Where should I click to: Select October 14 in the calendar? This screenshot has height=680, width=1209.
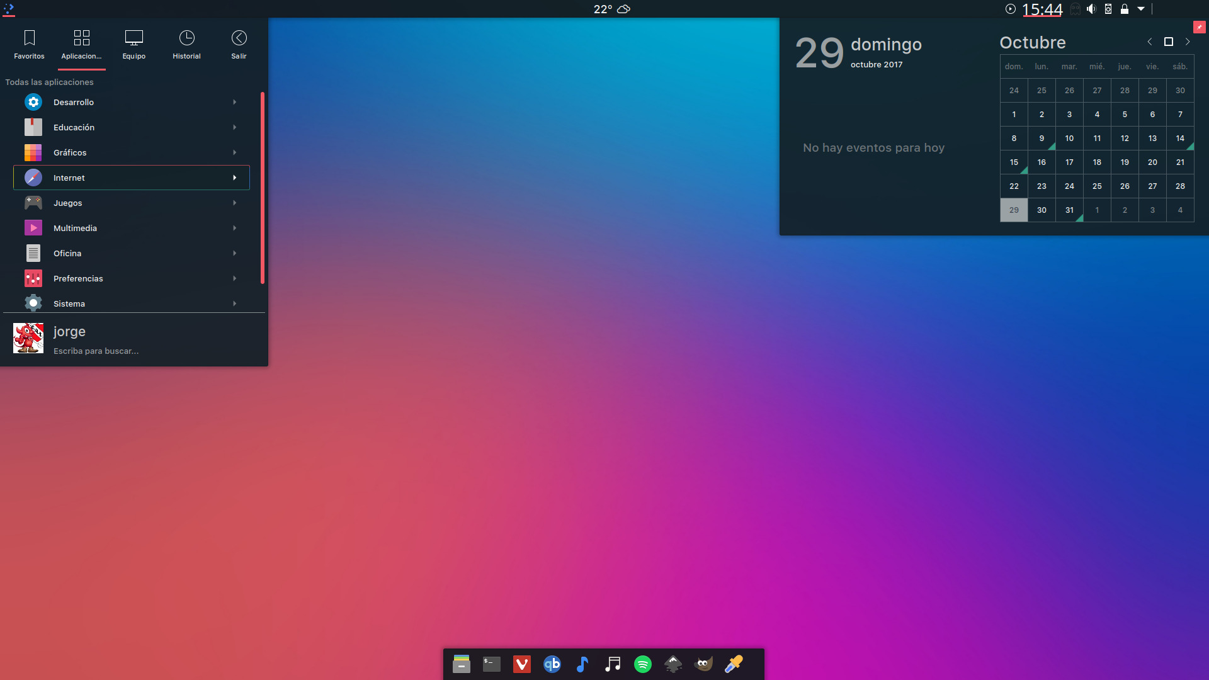click(1180, 139)
